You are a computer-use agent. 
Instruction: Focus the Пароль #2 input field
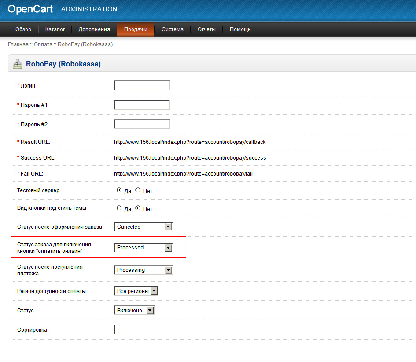coord(142,124)
